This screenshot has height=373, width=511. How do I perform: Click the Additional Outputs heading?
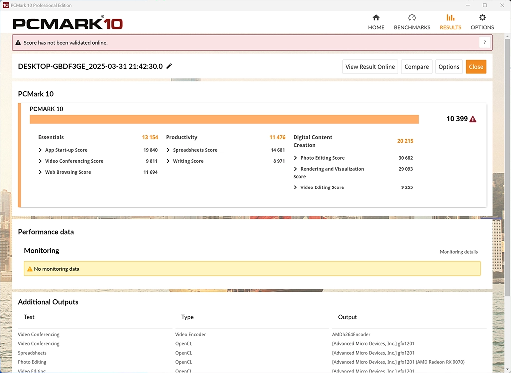[48, 302]
